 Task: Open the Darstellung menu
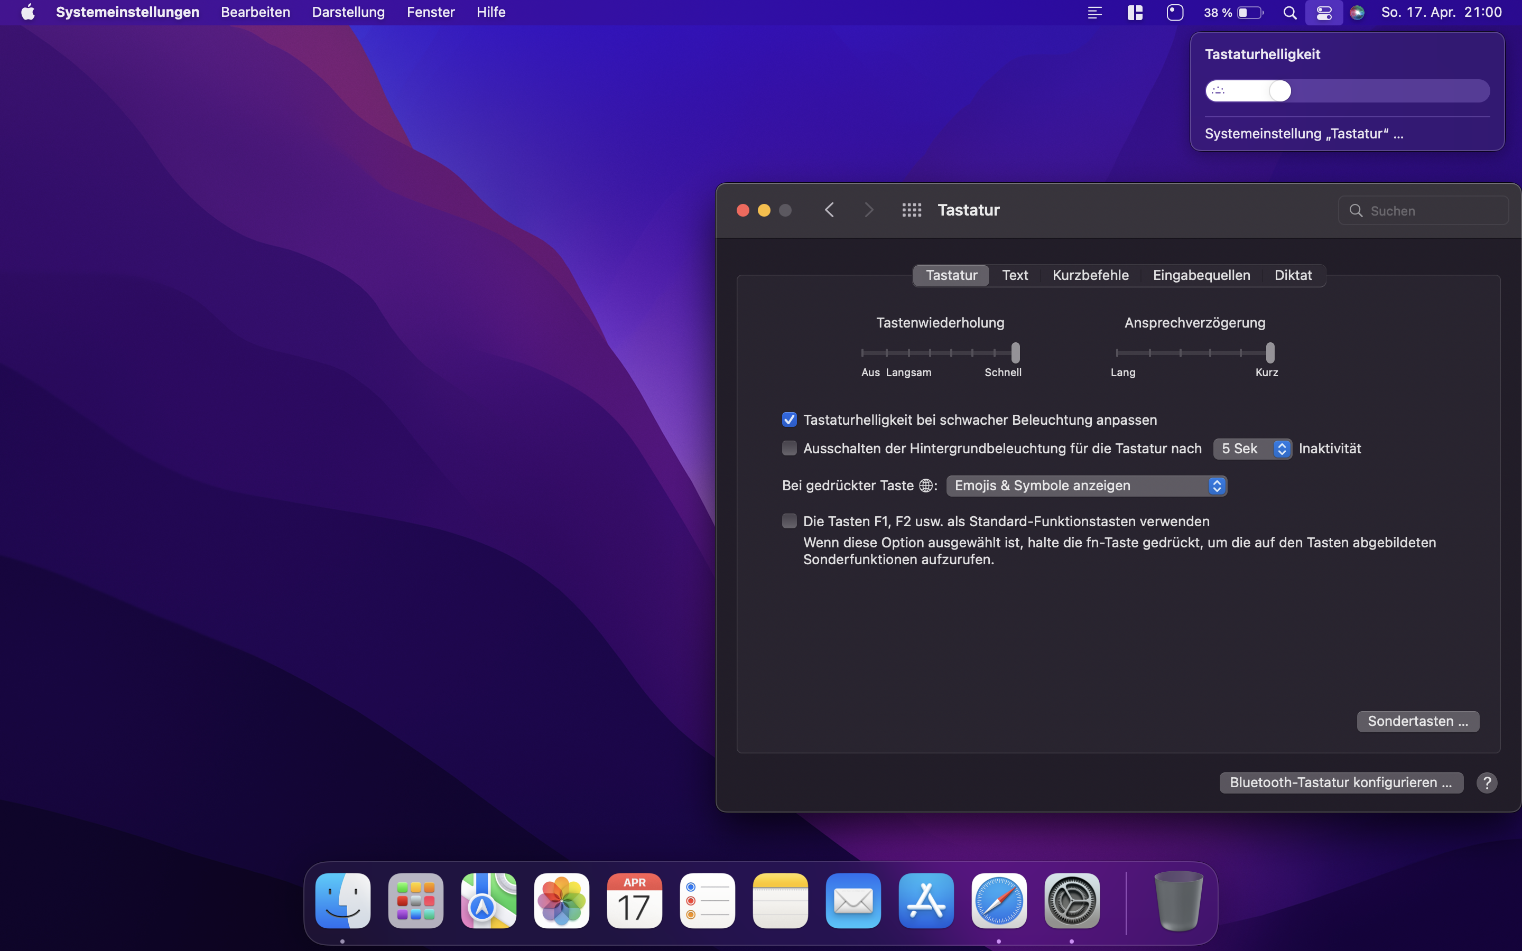pos(348,13)
